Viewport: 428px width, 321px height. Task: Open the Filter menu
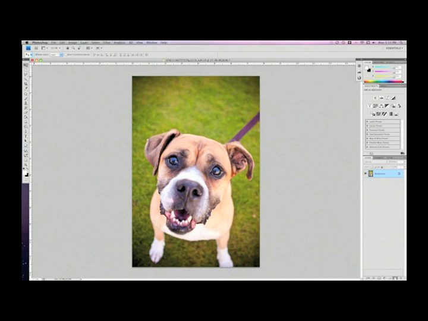(x=106, y=43)
